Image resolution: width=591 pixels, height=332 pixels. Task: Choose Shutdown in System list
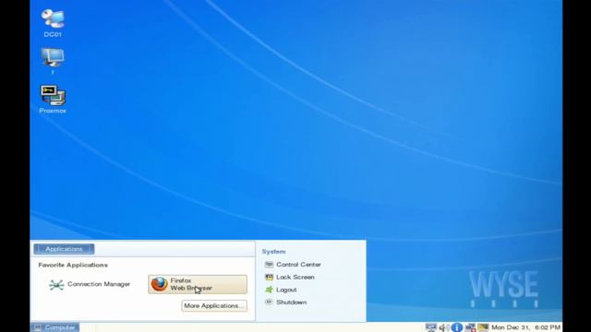[285, 302]
